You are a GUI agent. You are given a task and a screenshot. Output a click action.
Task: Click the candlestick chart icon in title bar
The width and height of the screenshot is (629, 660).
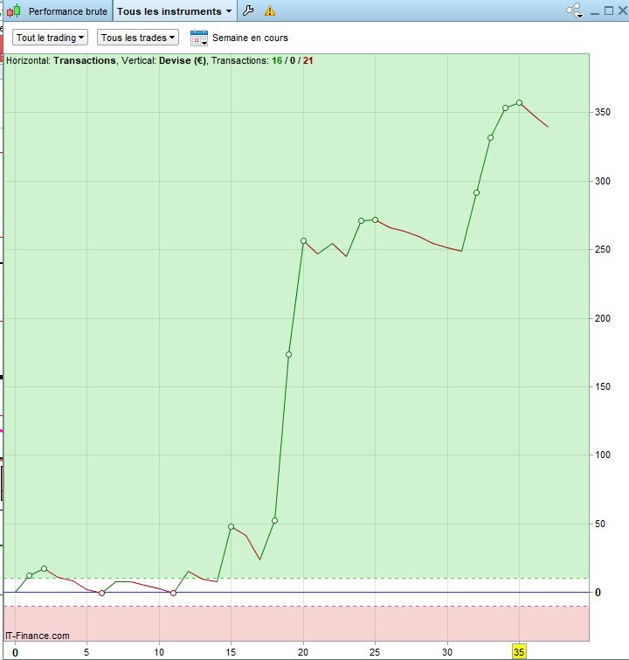(14, 11)
